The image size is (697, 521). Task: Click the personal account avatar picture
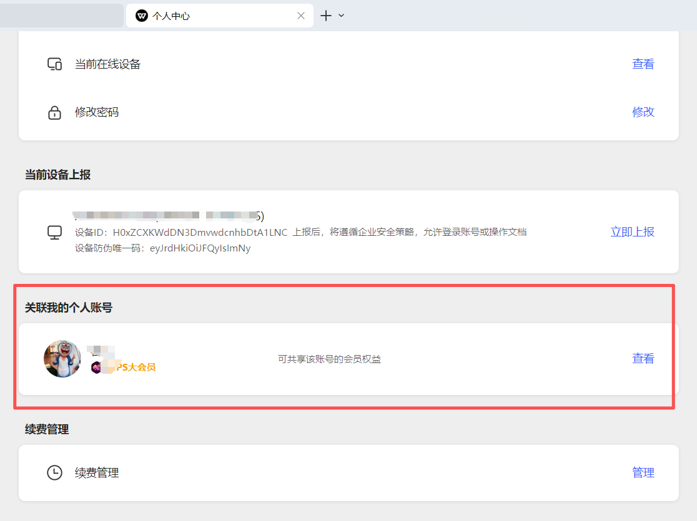(62, 359)
